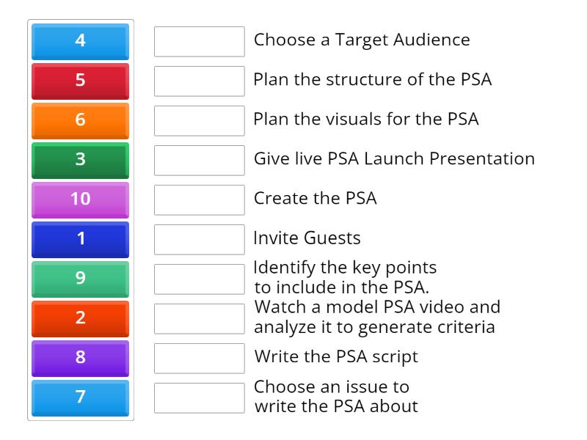Click the box next to Invite Guests
This screenshot has height=440, width=587.
pyautogui.click(x=200, y=238)
